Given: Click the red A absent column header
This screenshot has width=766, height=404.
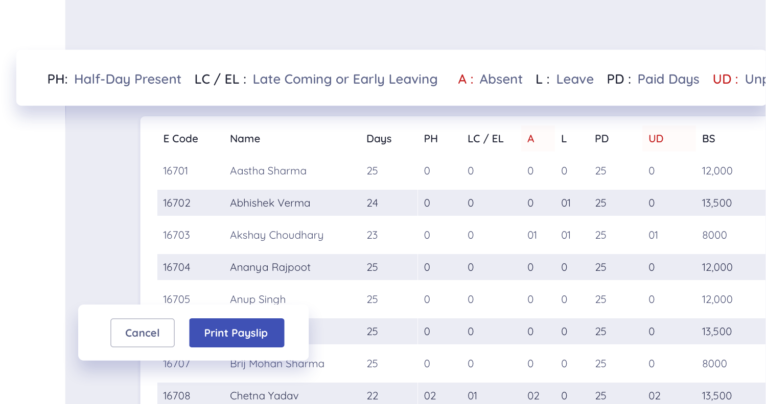Looking at the screenshot, I should pyautogui.click(x=530, y=139).
